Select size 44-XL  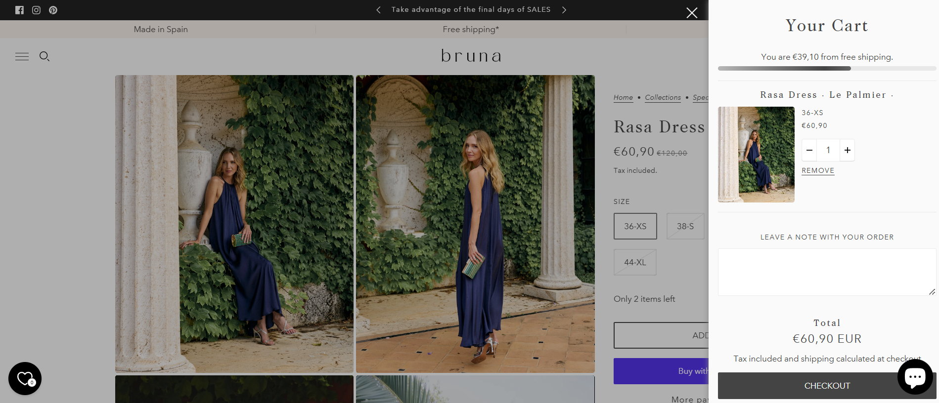635,262
